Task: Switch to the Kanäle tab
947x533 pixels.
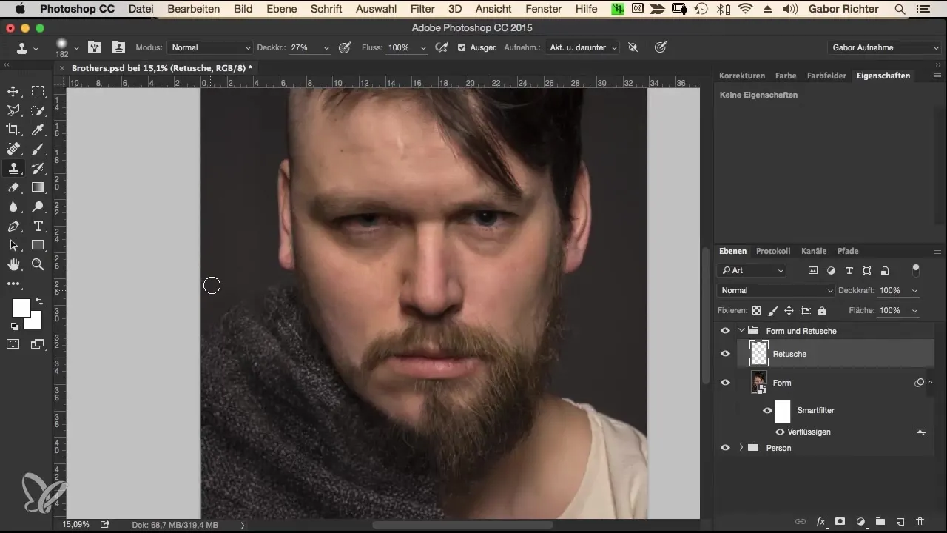Action: pos(814,251)
